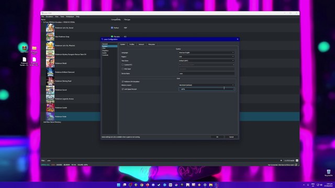Open the Help menu
Image resolution: width=335 pixels, height=188 pixels.
pos(77,17)
